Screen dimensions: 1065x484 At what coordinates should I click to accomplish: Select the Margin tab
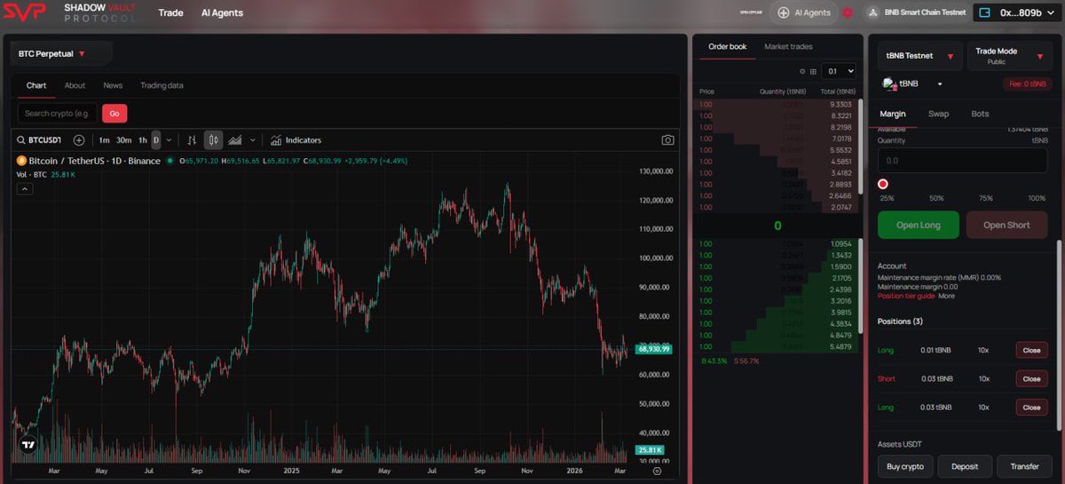coord(893,114)
